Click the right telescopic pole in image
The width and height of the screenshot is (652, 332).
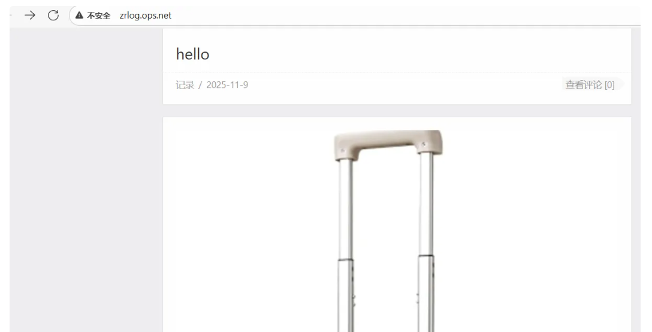[426, 243]
